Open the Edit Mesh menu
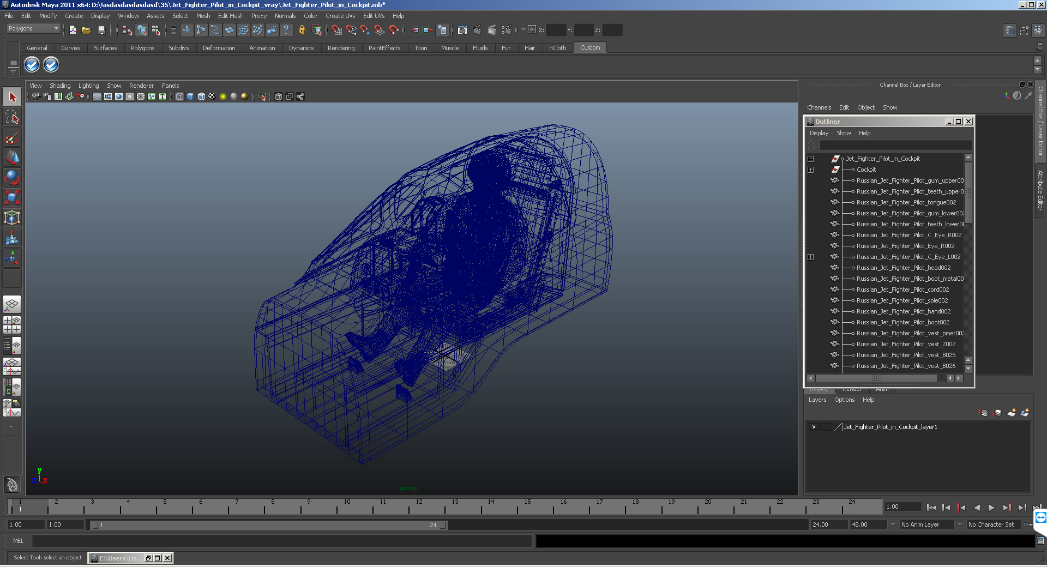The width and height of the screenshot is (1047, 567). [231, 16]
